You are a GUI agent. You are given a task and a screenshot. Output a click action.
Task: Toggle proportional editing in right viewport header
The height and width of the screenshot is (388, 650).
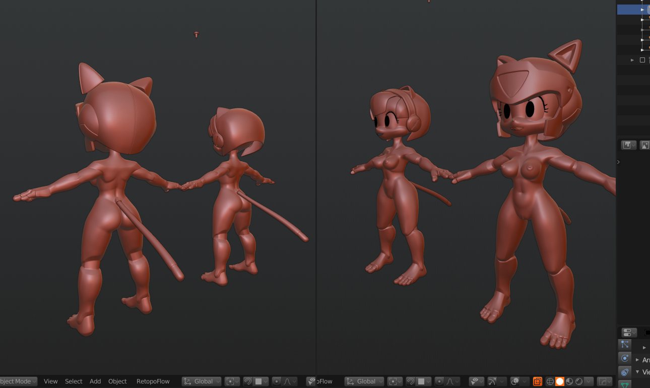click(439, 381)
